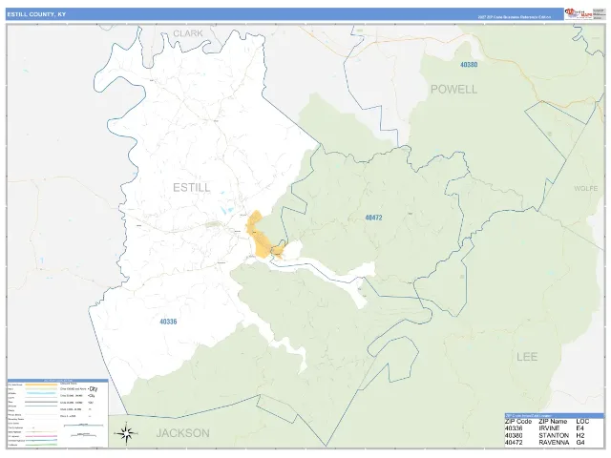Click STANTON in the index table

pyautogui.click(x=554, y=435)
